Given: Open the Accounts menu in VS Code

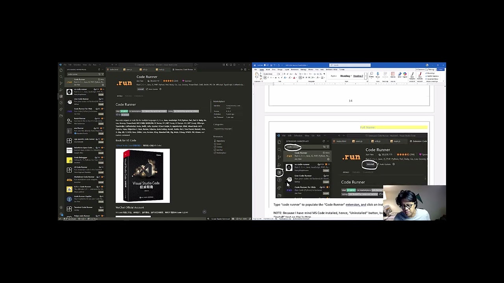Looking at the screenshot, I should (61, 208).
